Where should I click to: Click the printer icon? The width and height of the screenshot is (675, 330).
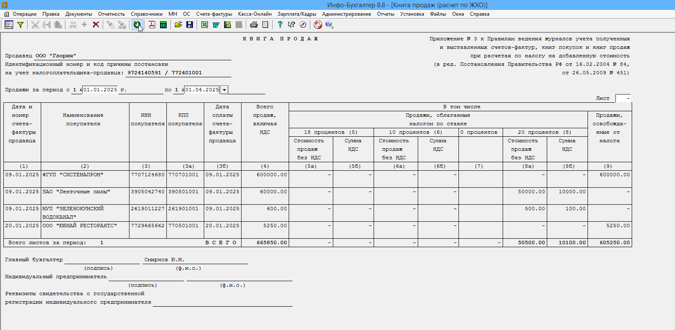tap(254, 25)
